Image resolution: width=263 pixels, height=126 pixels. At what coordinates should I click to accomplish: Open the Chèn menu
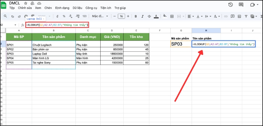(x=48, y=8)
